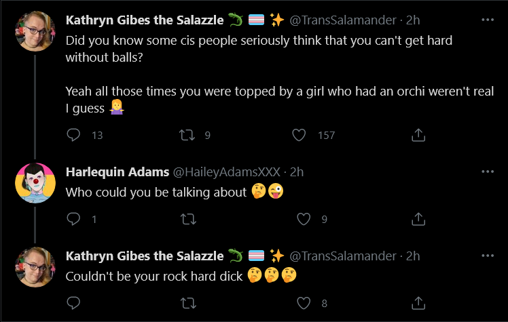Viewport: 508px width, 322px height.
Task: Open more options on the first tweet
Action: 488,20
